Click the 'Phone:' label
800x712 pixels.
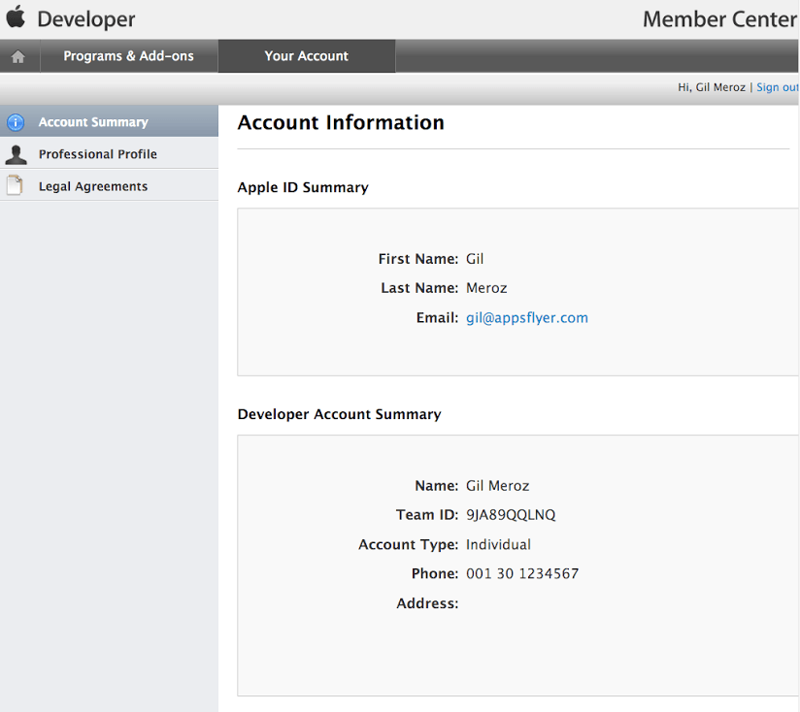pos(435,574)
